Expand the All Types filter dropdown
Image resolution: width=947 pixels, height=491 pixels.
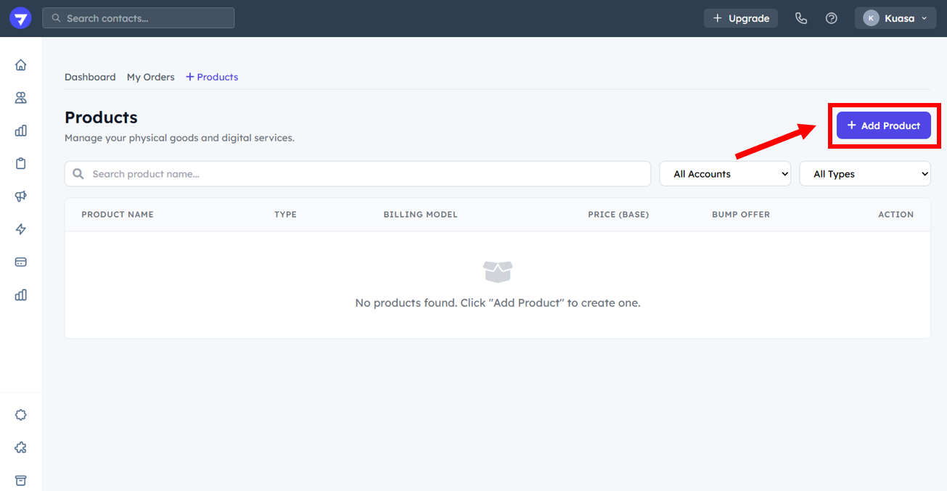click(864, 174)
